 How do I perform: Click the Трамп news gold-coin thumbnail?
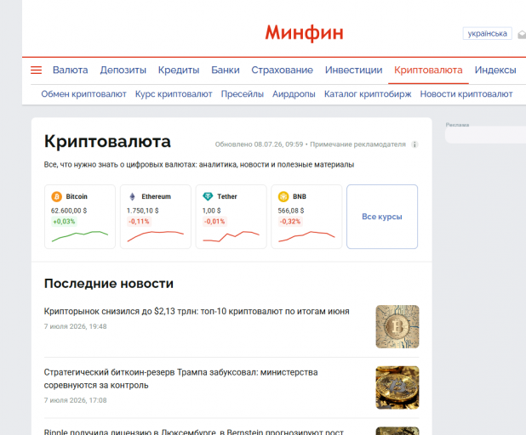pos(397,387)
